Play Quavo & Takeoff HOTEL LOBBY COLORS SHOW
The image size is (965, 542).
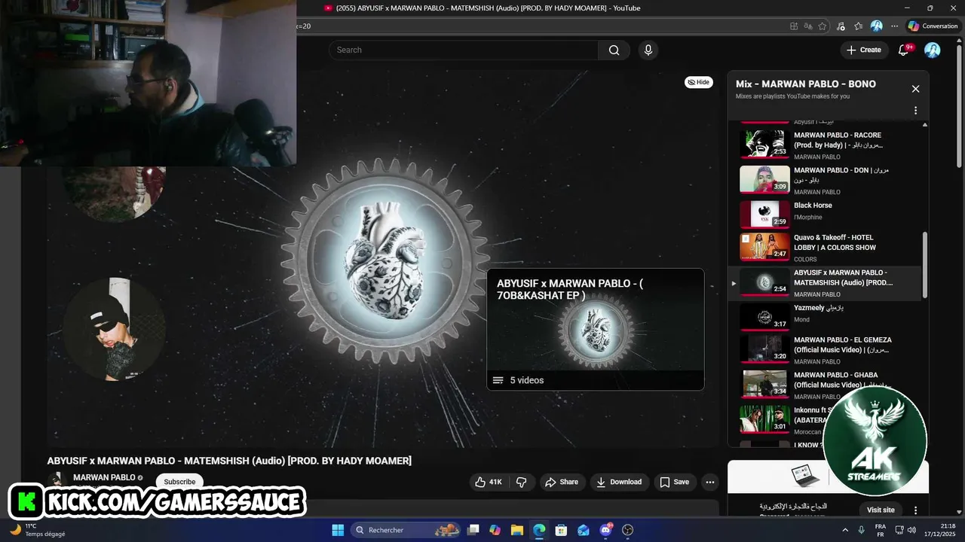(x=824, y=248)
